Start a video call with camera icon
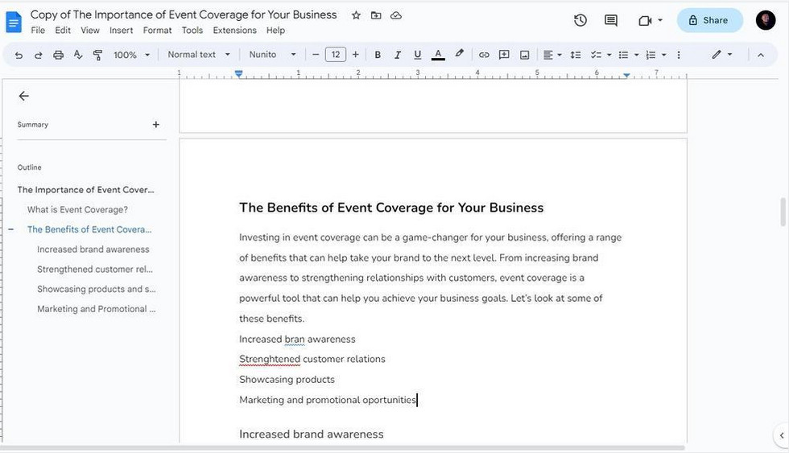The image size is (789, 453). tap(645, 21)
